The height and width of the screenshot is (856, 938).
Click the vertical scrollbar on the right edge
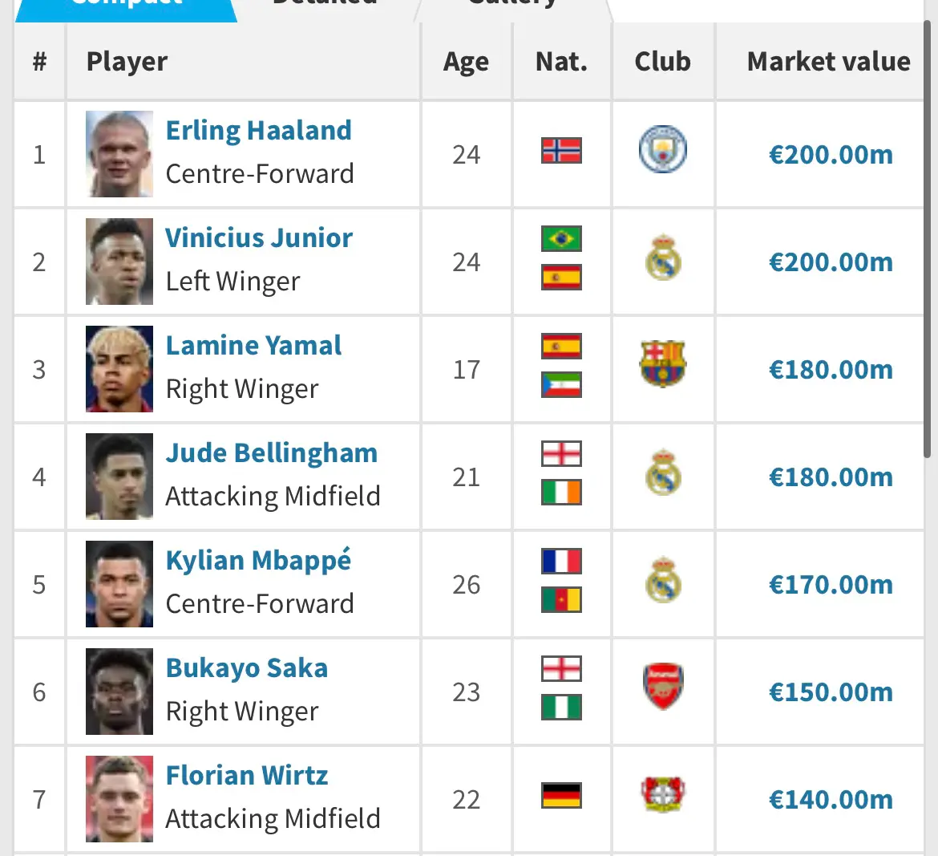pyautogui.click(x=928, y=239)
